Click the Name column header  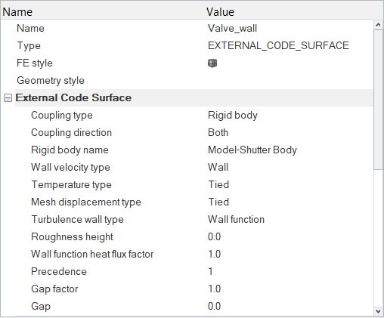tap(17, 12)
